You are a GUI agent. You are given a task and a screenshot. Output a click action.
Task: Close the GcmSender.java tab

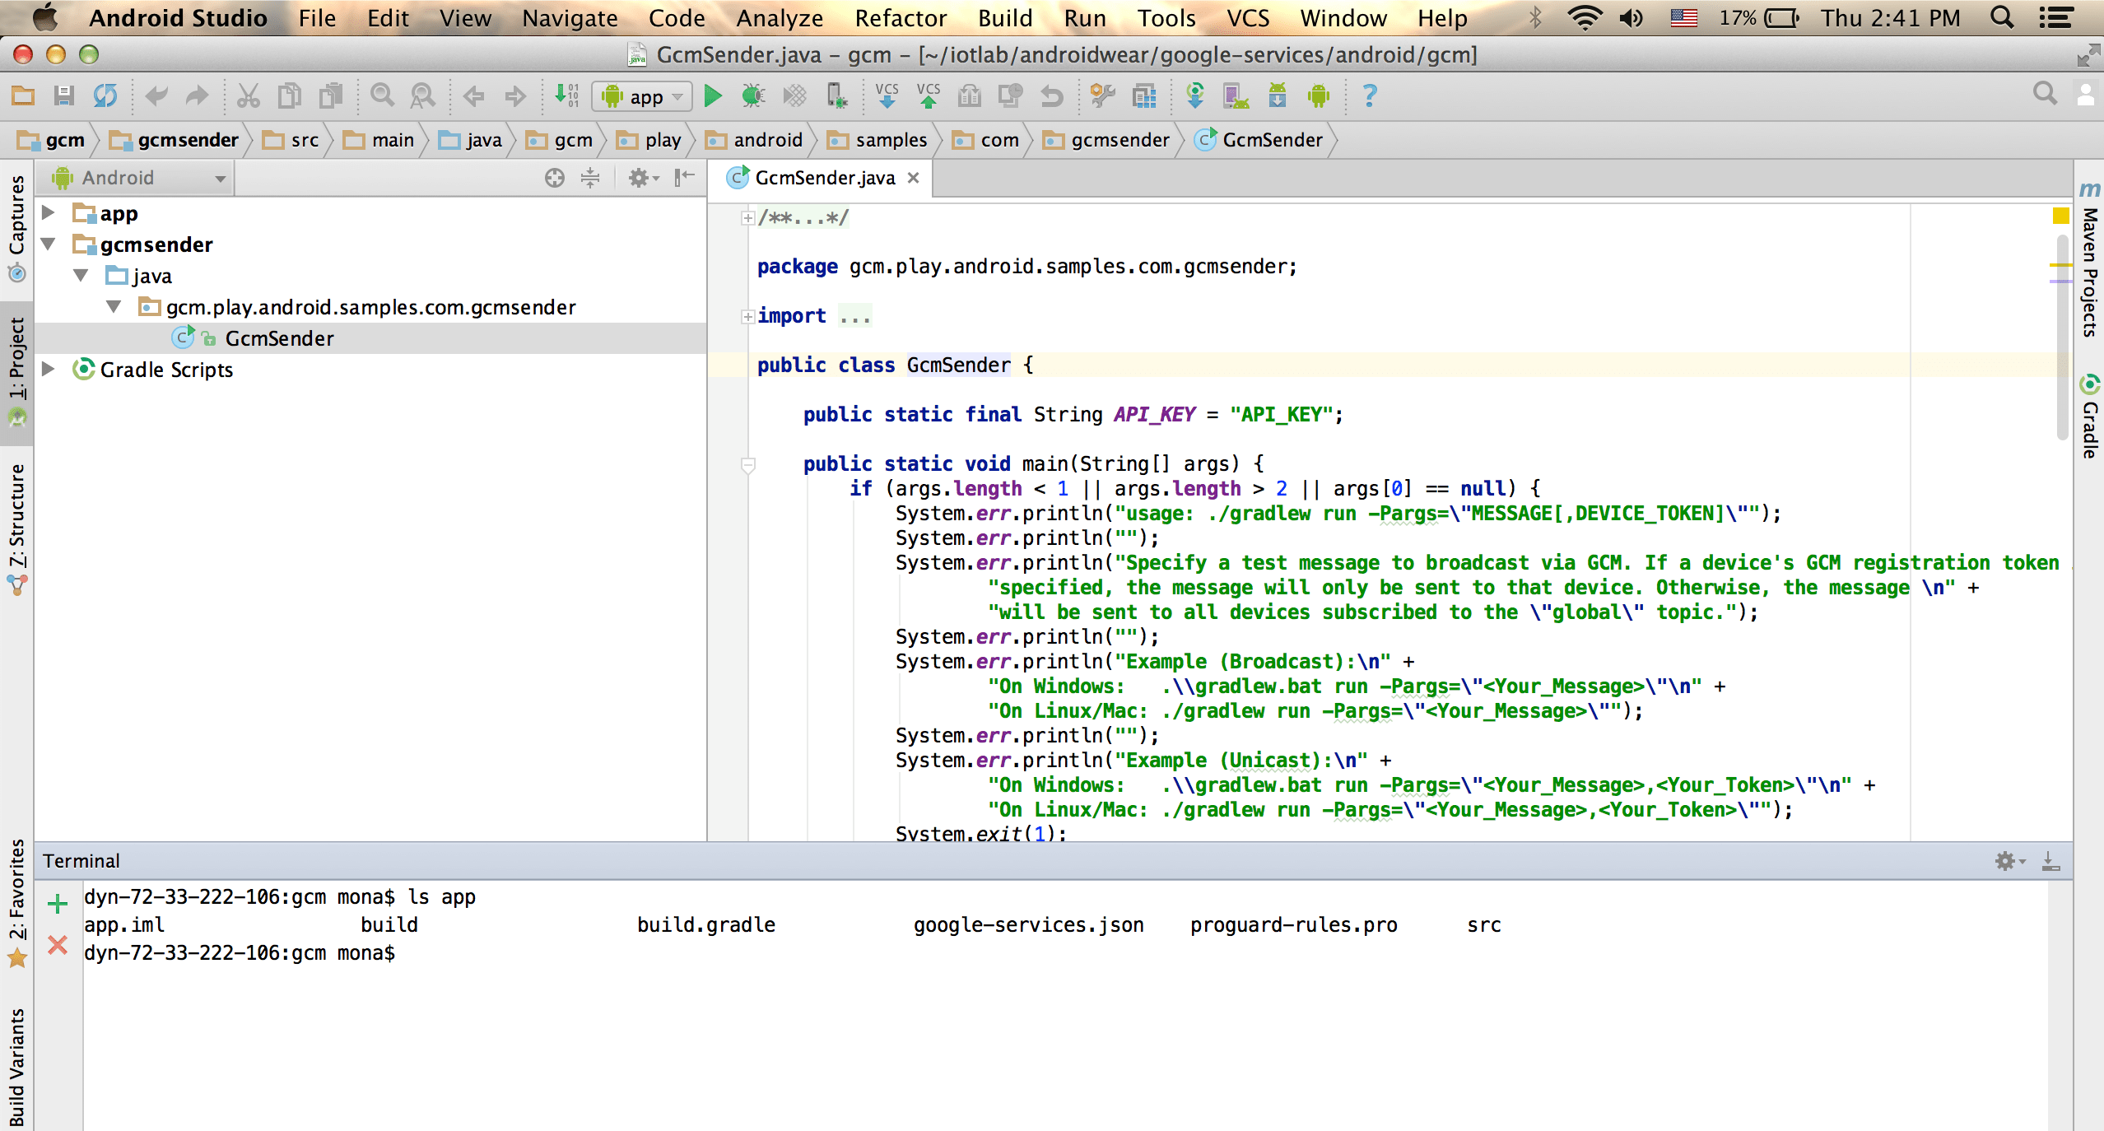point(914,178)
